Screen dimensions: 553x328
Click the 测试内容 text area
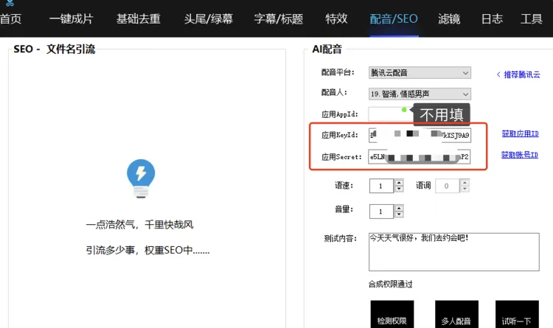[454, 252]
